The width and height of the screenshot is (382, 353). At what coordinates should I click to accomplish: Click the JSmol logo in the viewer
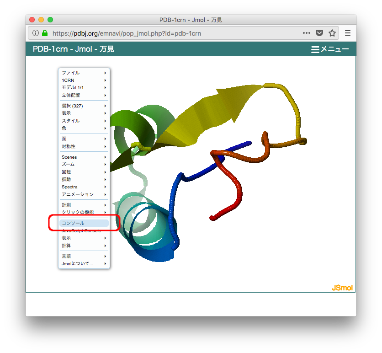tap(342, 288)
